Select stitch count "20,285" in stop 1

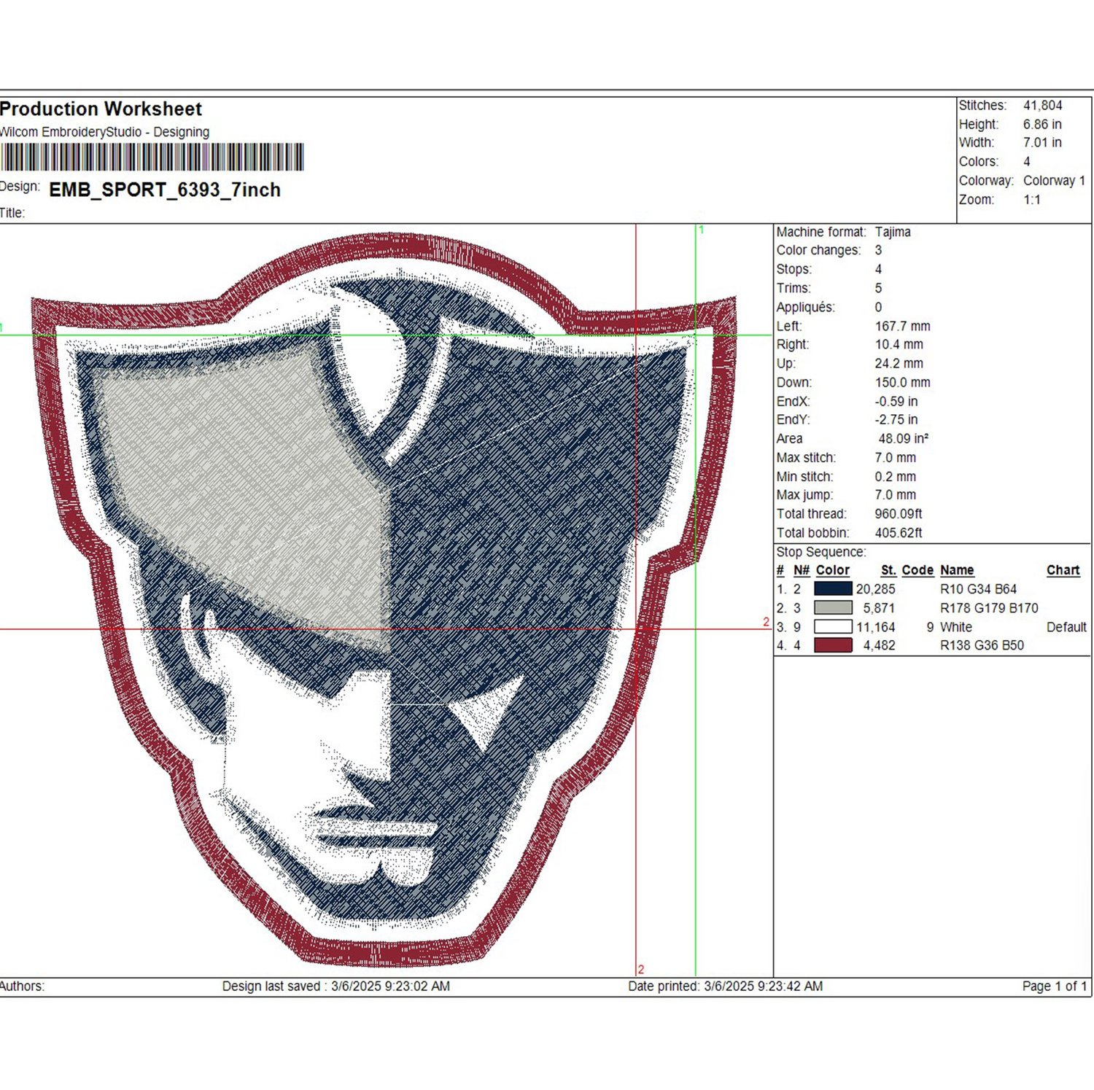point(875,589)
